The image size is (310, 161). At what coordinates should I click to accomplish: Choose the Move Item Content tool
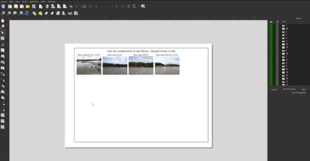click(2, 38)
